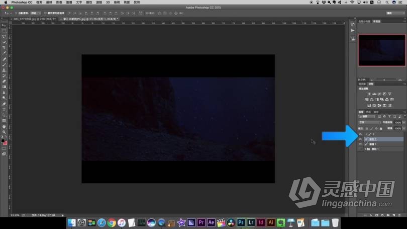Expand the group folder in Layers panel
The height and width of the screenshot is (229, 407).
(x=365, y=149)
